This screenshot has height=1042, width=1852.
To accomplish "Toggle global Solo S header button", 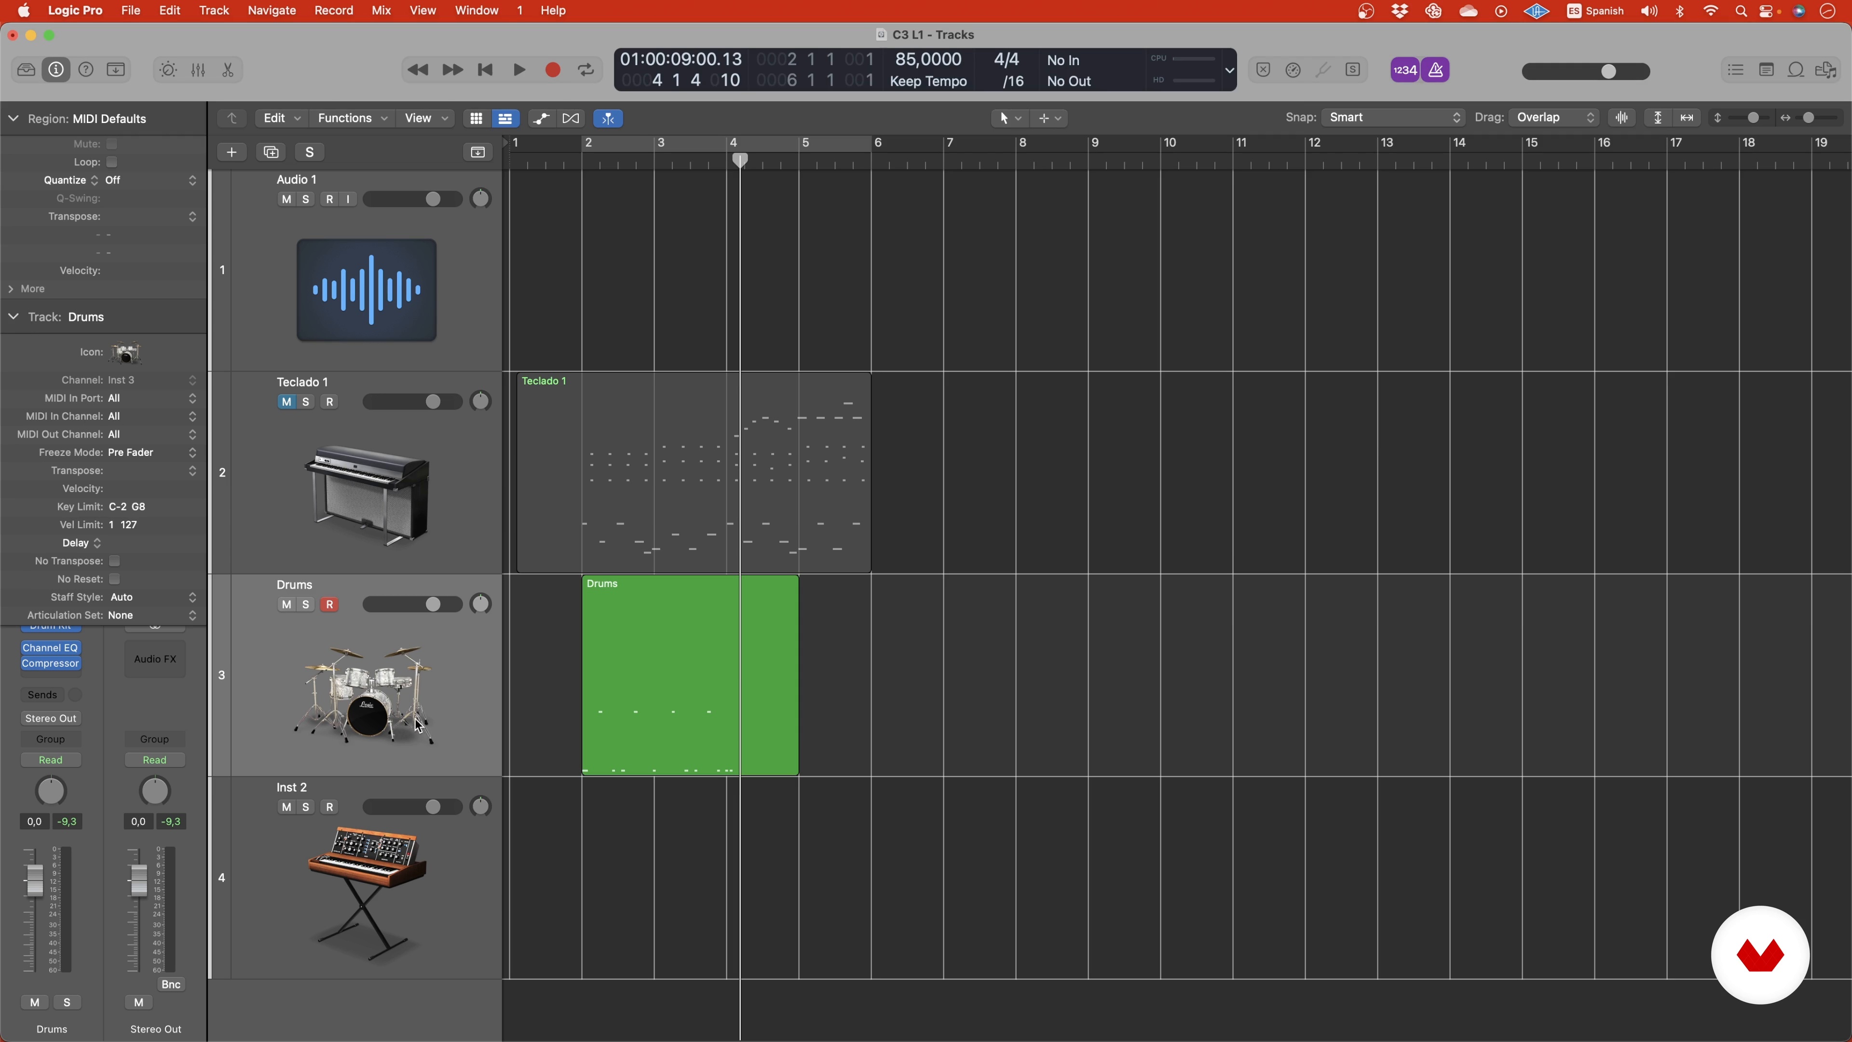I will pyautogui.click(x=310, y=152).
